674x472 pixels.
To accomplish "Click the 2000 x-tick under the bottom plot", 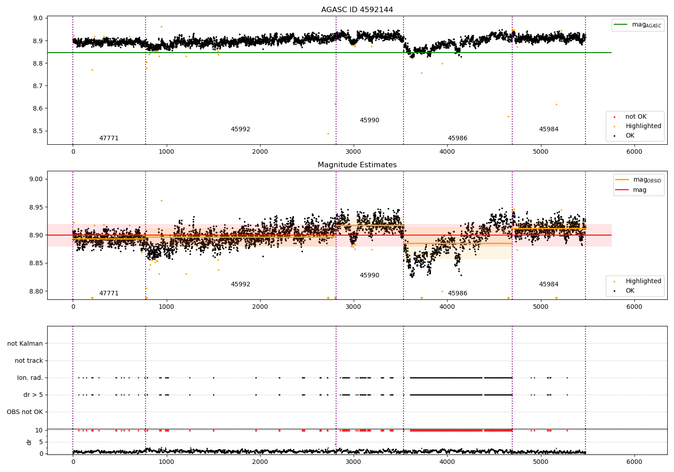I will [x=260, y=462].
